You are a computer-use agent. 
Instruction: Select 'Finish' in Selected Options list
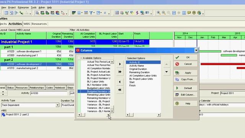click(x=132, y=85)
